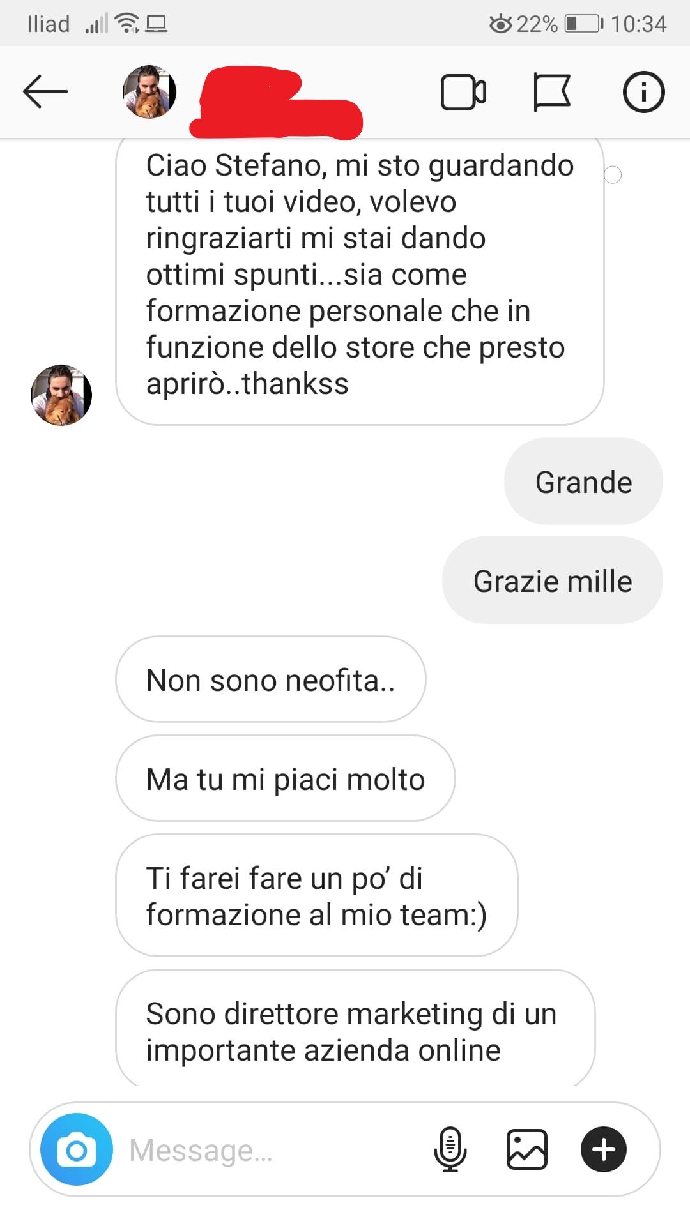The height and width of the screenshot is (1226, 690).
Task: Select the 'Grande' message bubble
Action: coord(583,481)
